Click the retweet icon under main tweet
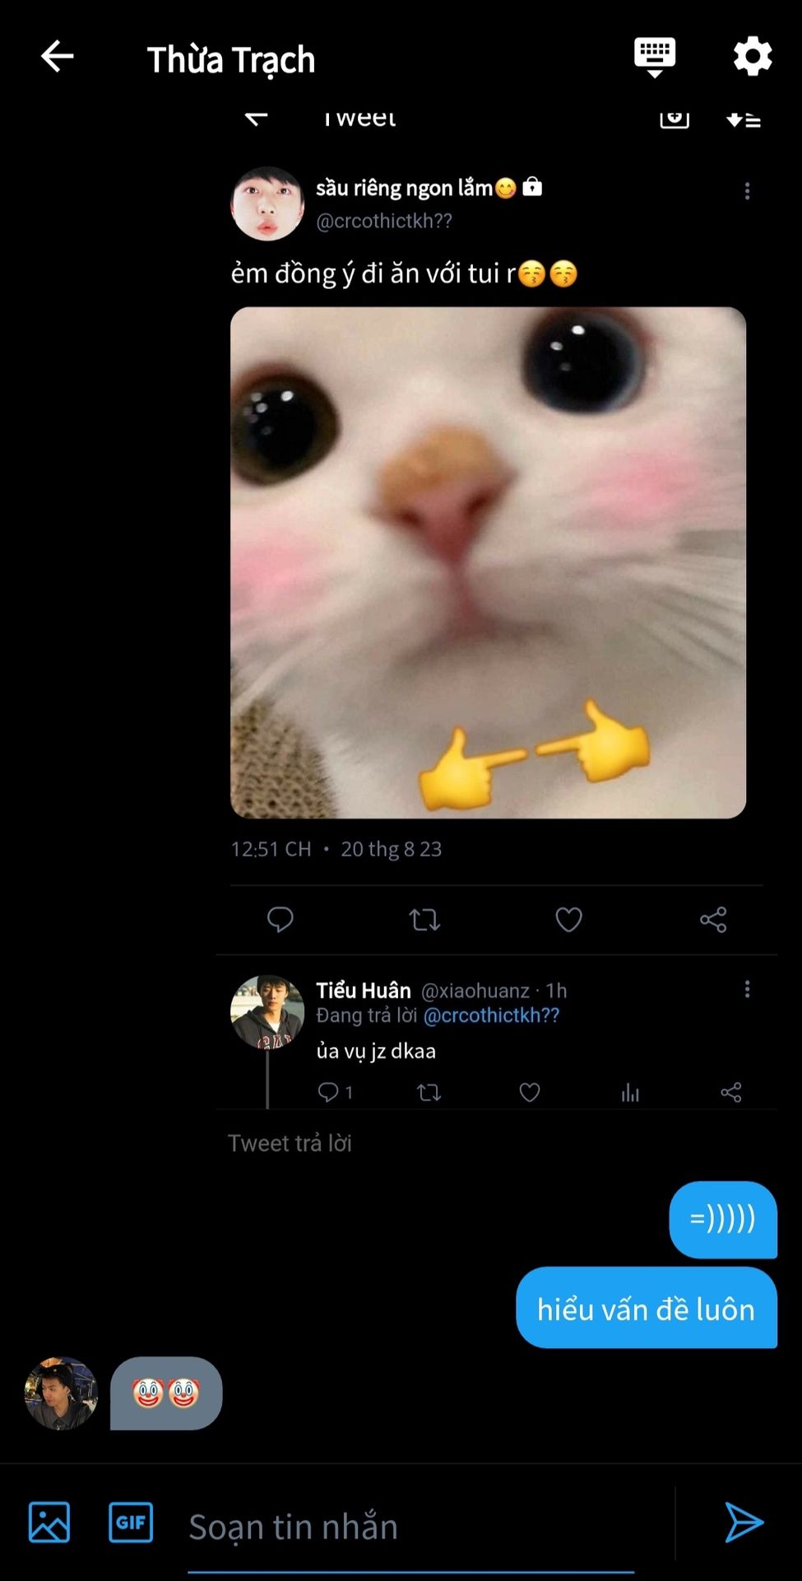The image size is (802, 1581). [x=424, y=919]
